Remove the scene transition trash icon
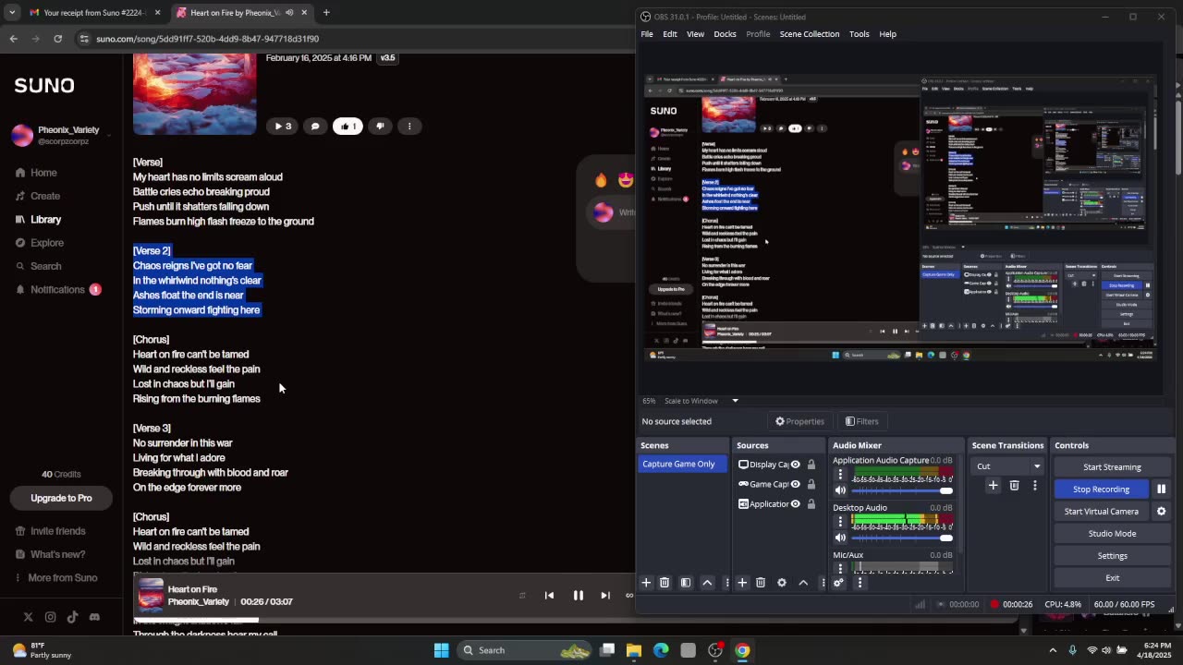 tap(1014, 485)
